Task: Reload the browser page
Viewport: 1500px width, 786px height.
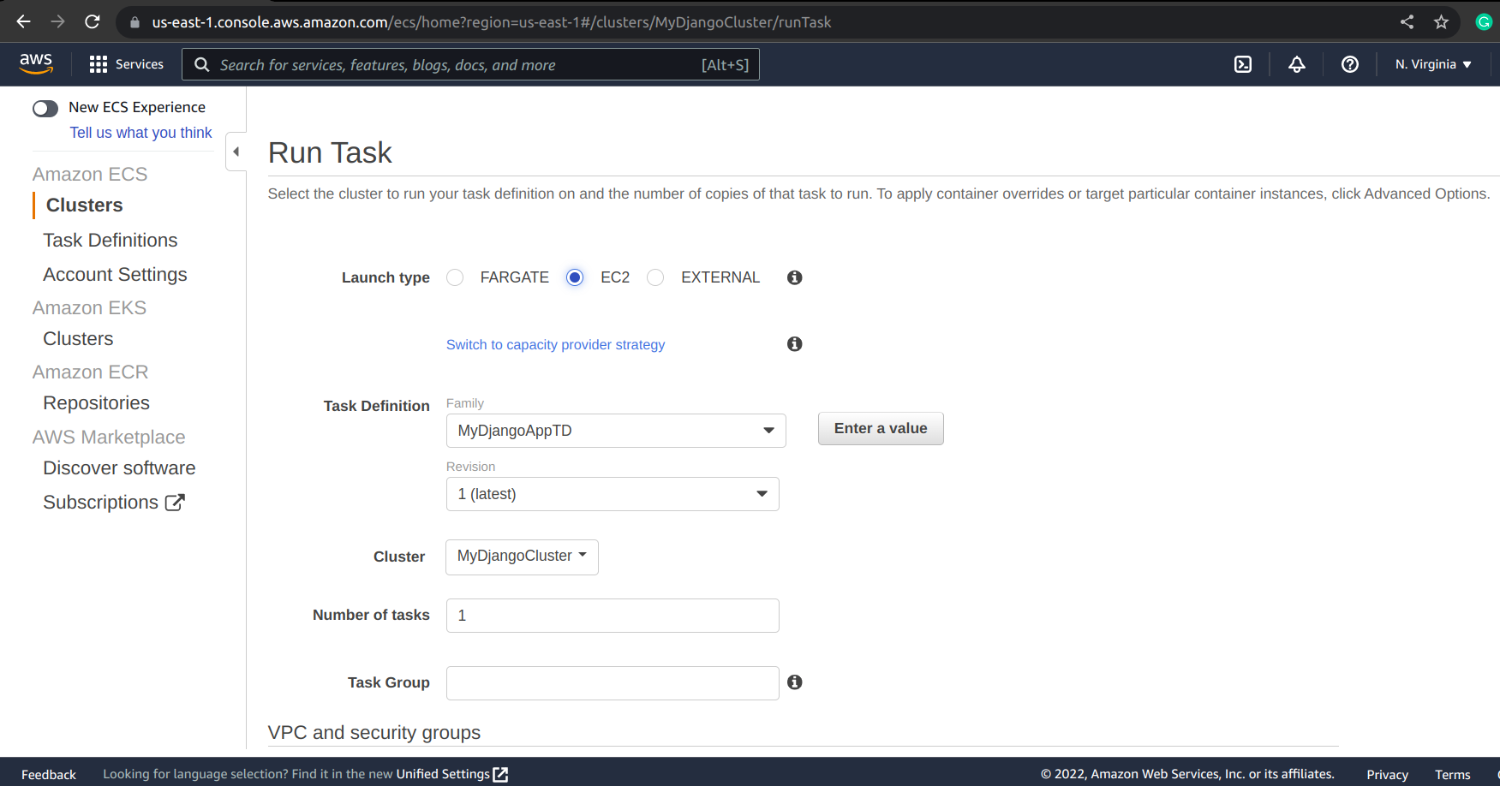Action: [x=93, y=22]
